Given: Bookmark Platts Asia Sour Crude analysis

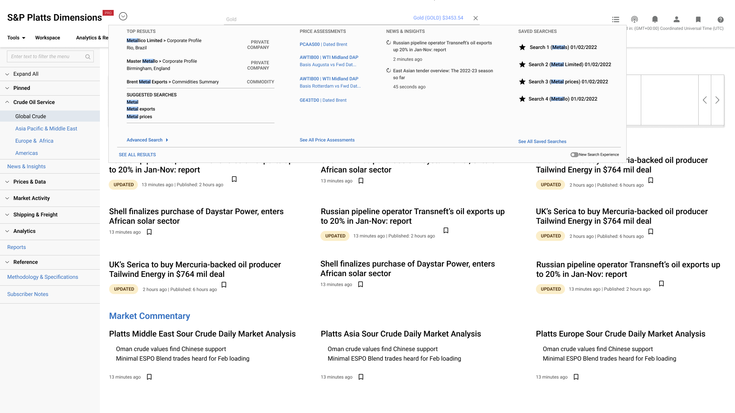Looking at the screenshot, I should [361, 377].
